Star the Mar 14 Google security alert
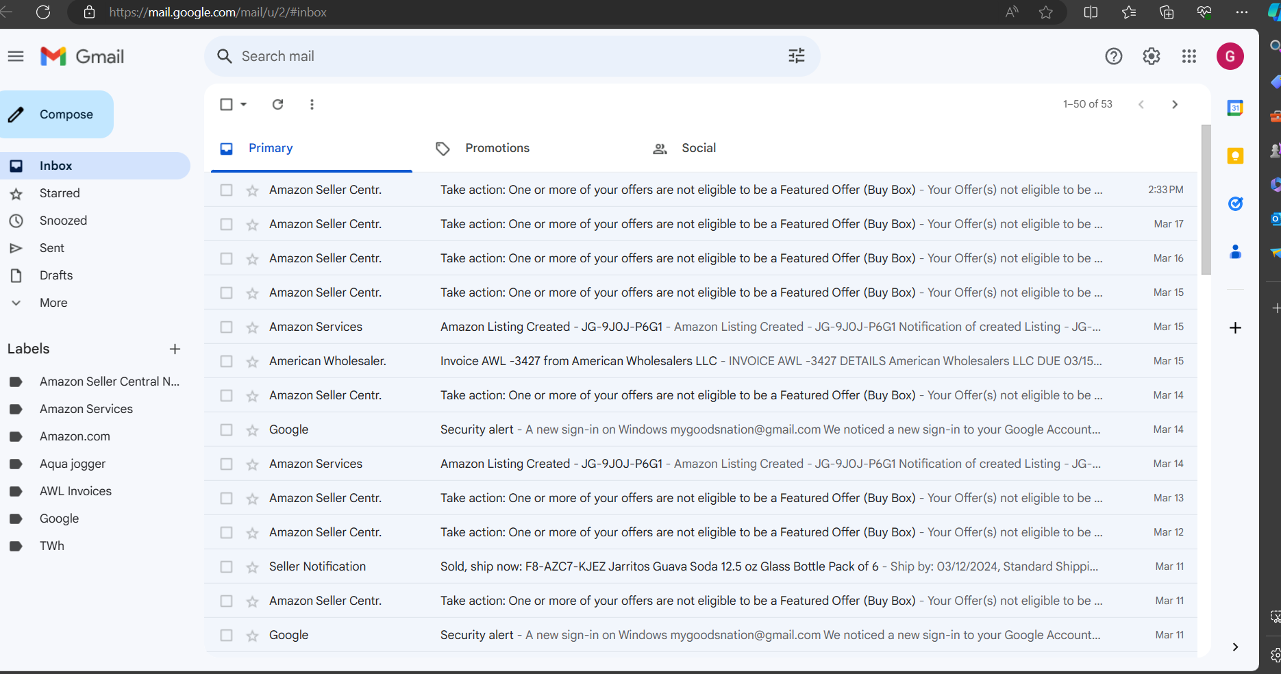 click(252, 429)
